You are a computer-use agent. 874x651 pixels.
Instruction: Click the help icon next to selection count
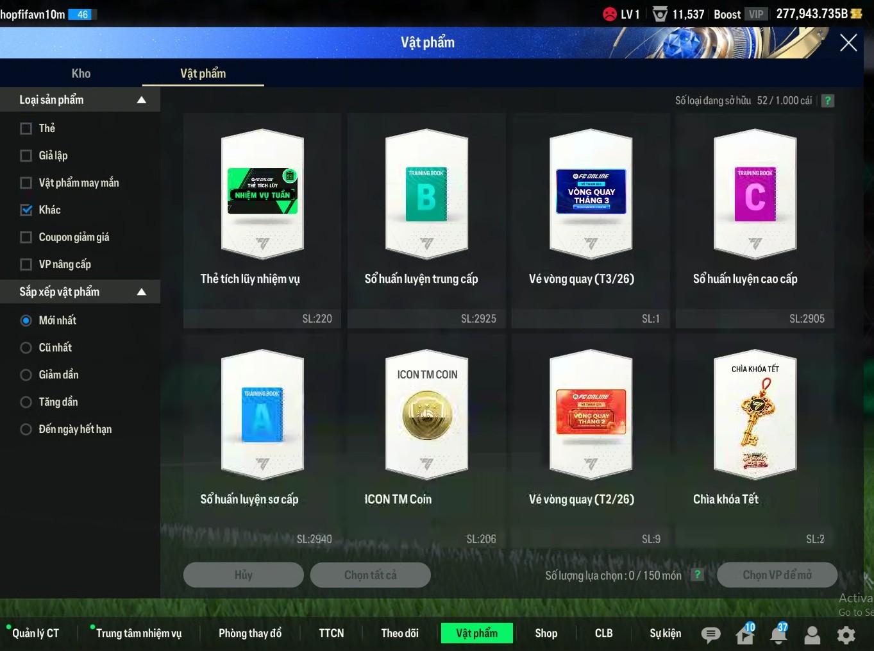point(697,575)
